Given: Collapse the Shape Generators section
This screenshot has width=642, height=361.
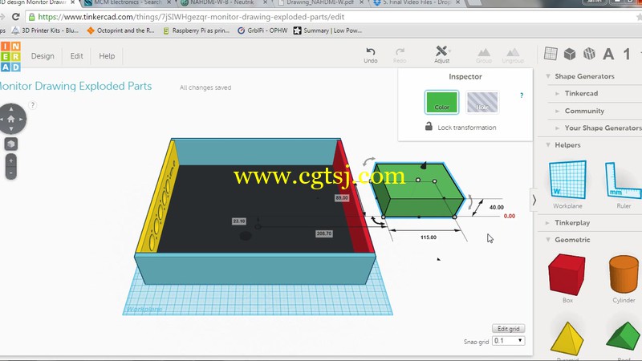Looking at the screenshot, I should point(548,76).
